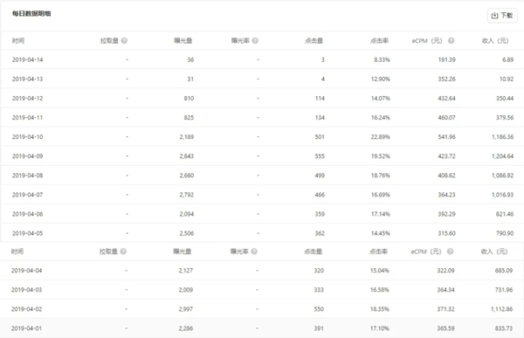Click eCPM value 408.62
This screenshot has width=524, height=338.
(x=447, y=176)
